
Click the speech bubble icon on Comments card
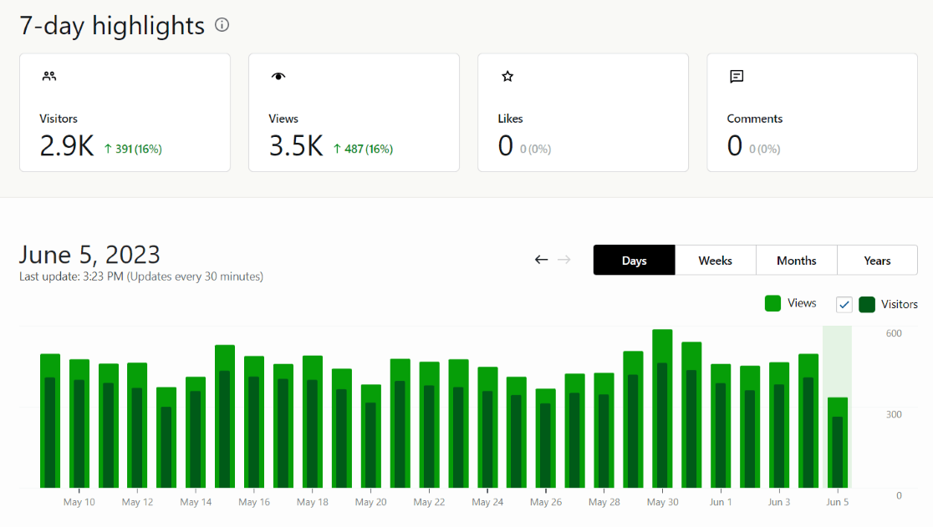click(x=736, y=76)
